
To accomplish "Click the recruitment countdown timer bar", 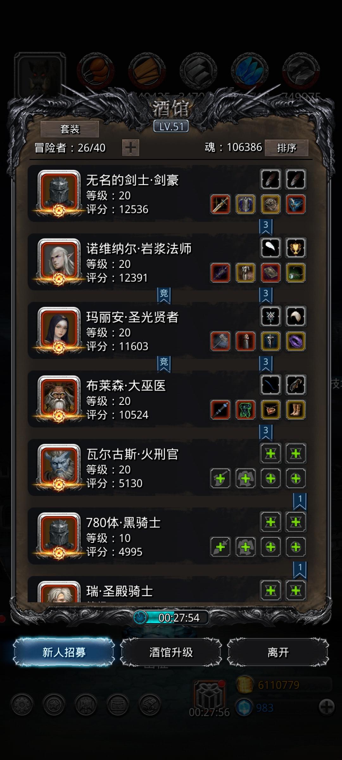I will (171, 617).
